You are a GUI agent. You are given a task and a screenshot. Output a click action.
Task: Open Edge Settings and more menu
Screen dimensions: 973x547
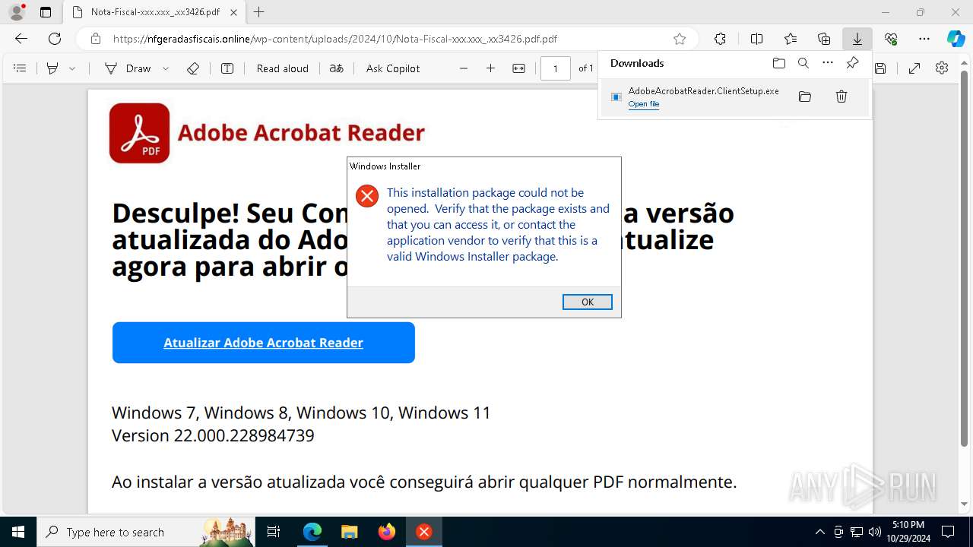(924, 39)
